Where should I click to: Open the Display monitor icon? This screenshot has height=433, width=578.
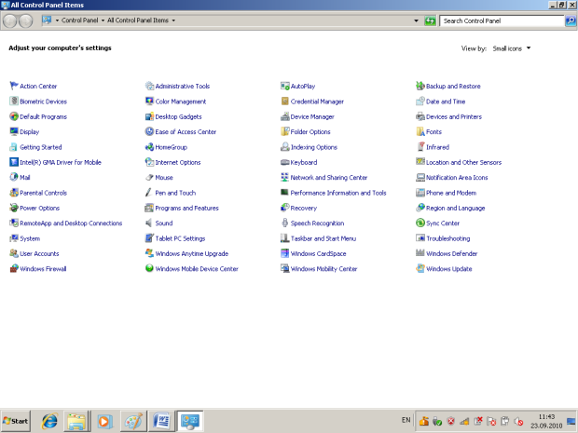point(14,131)
